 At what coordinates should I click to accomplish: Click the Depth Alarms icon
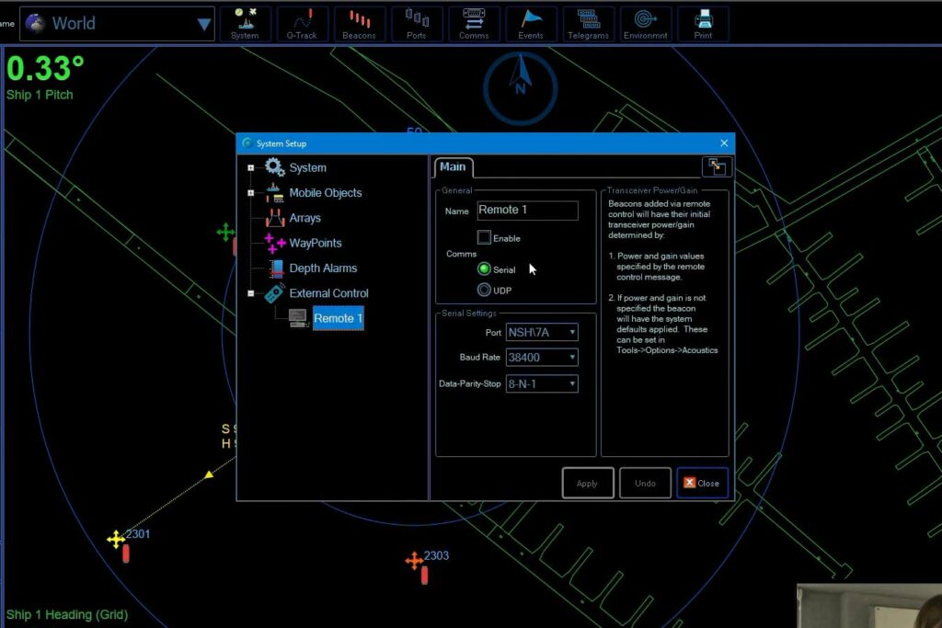pyautogui.click(x=276, y=268)
